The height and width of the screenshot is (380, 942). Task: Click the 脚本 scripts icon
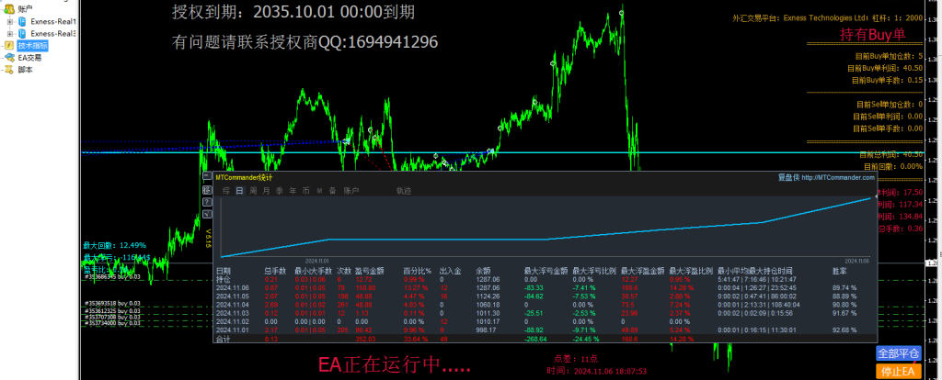[9, 70]
